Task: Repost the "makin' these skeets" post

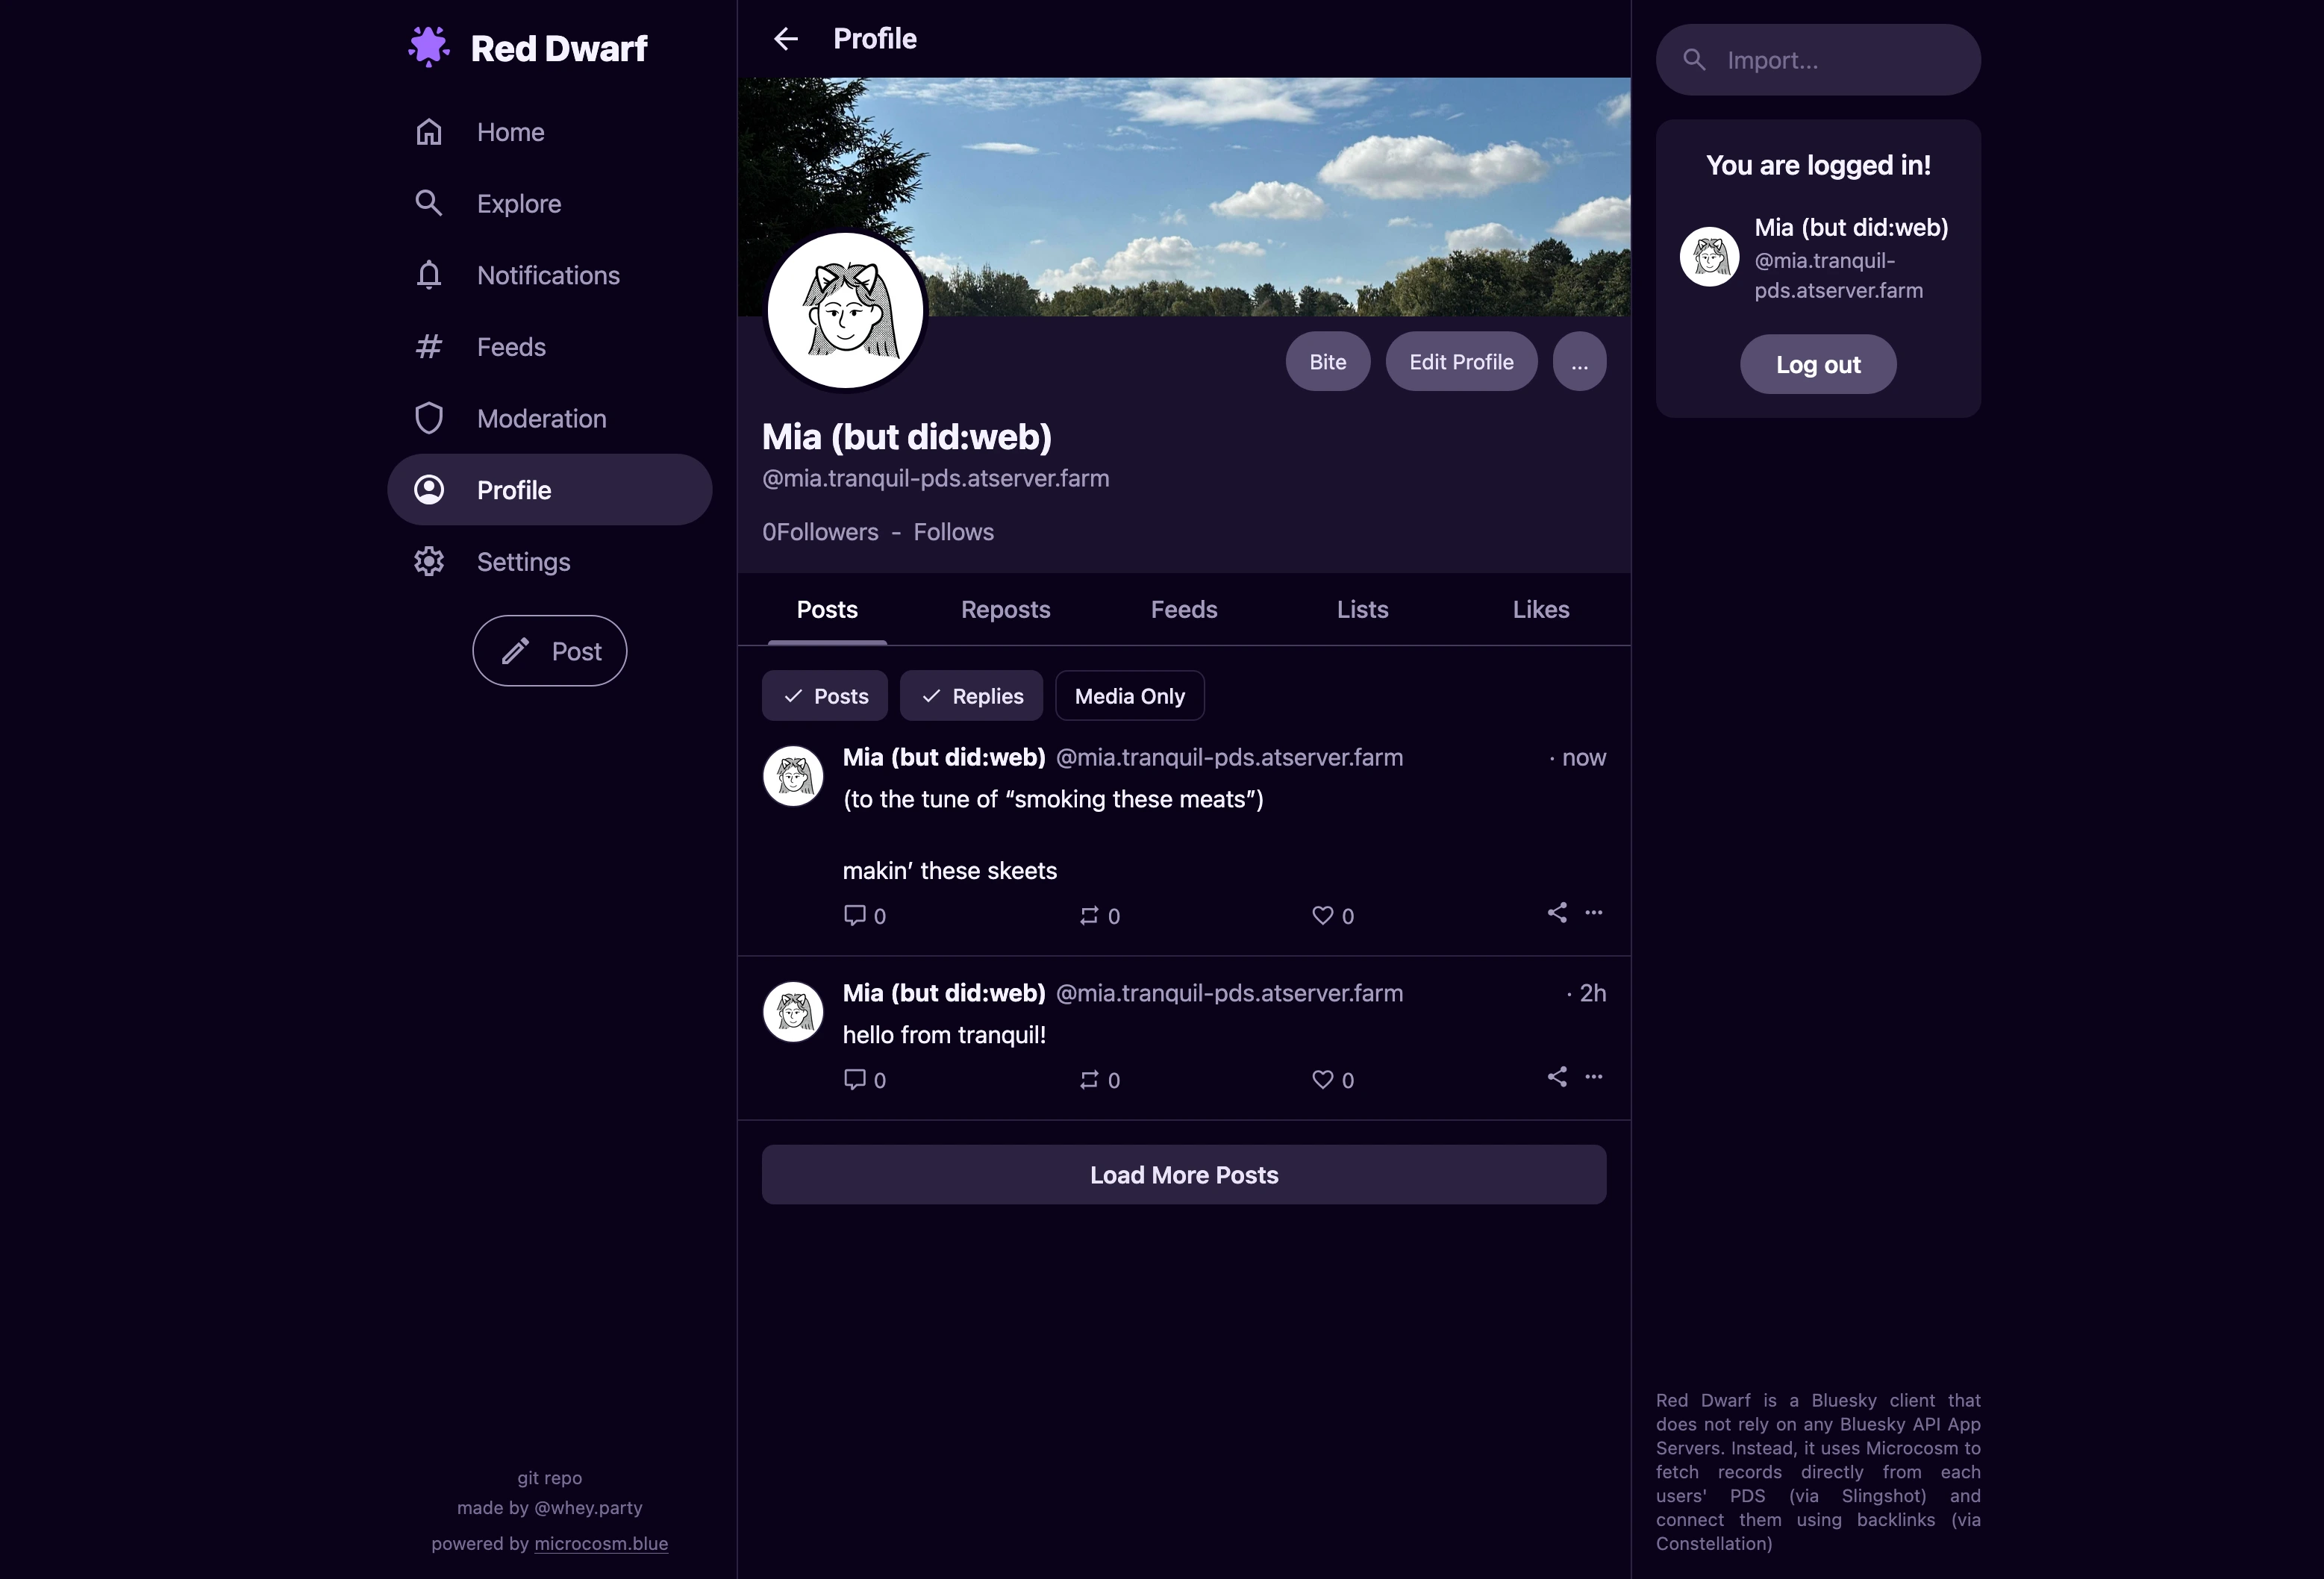Action: (x=1089, y=916)
